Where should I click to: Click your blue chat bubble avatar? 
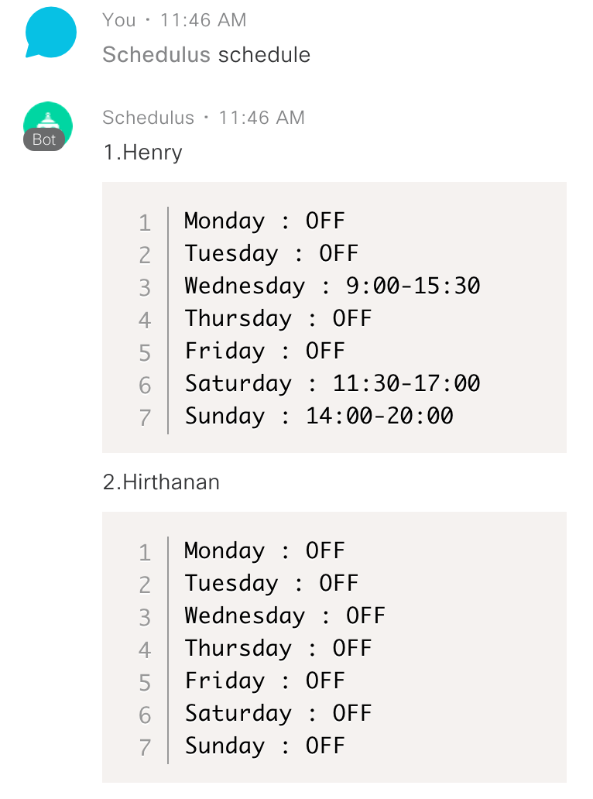(x=50, y=34)
